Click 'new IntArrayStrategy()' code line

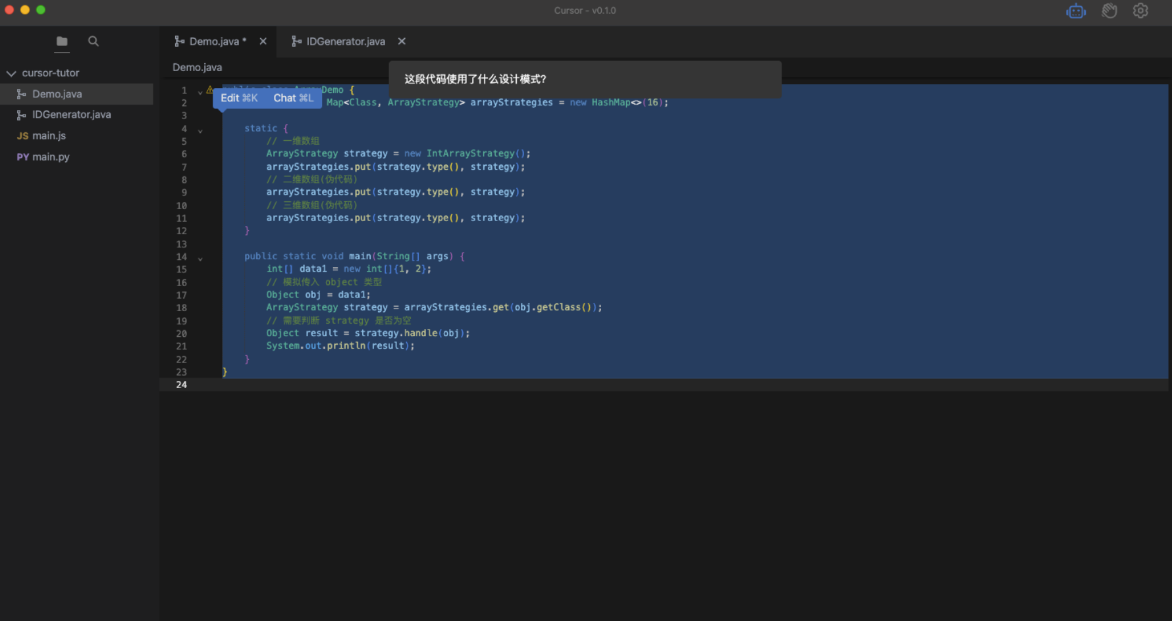tap(398, 153)
